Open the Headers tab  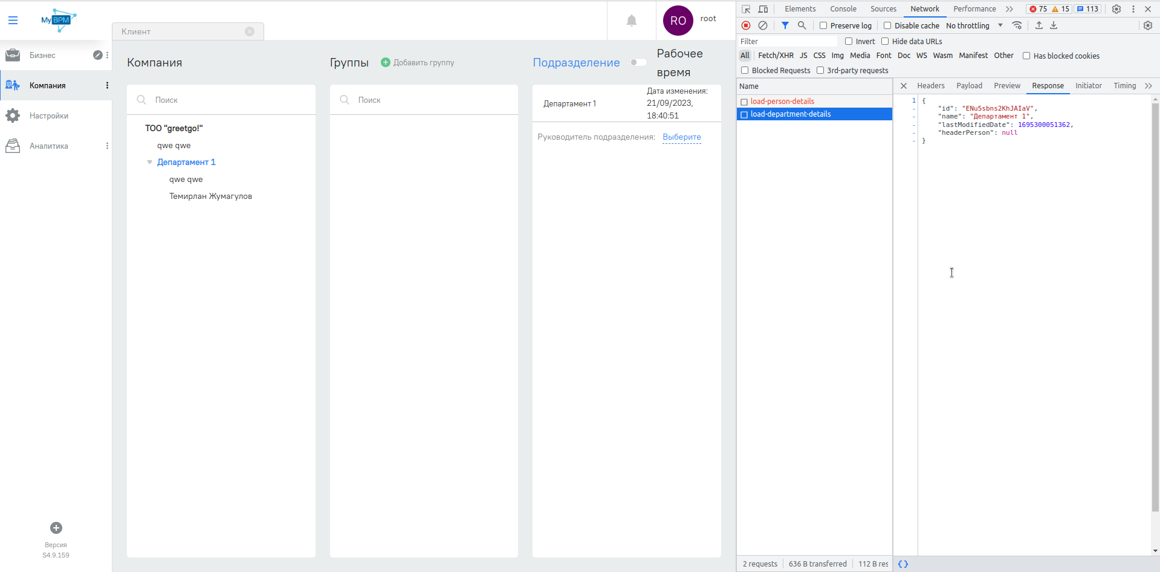(930, 86)
